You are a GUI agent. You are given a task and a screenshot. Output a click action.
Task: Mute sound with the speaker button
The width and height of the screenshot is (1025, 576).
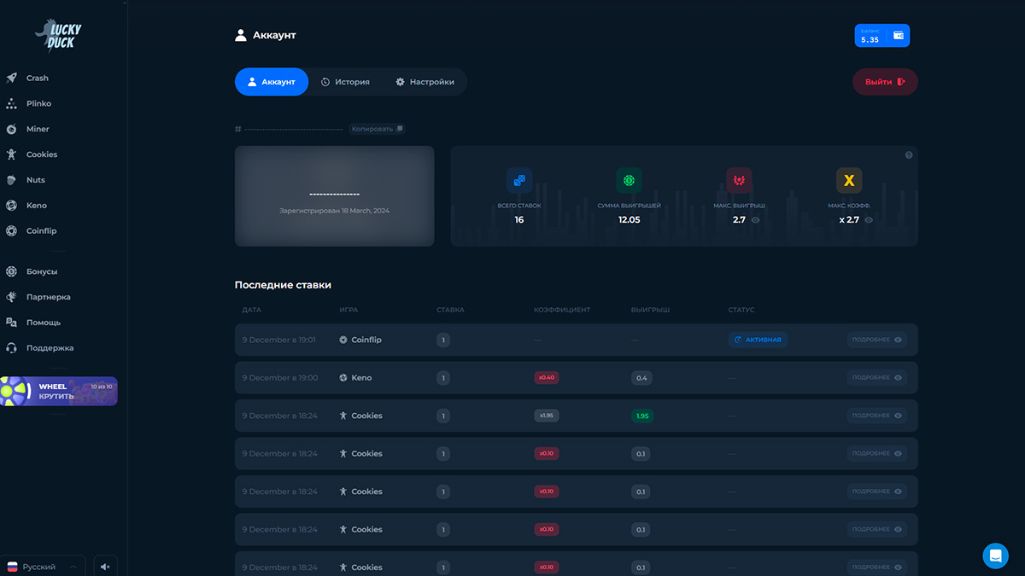click(x=104, y=567)
